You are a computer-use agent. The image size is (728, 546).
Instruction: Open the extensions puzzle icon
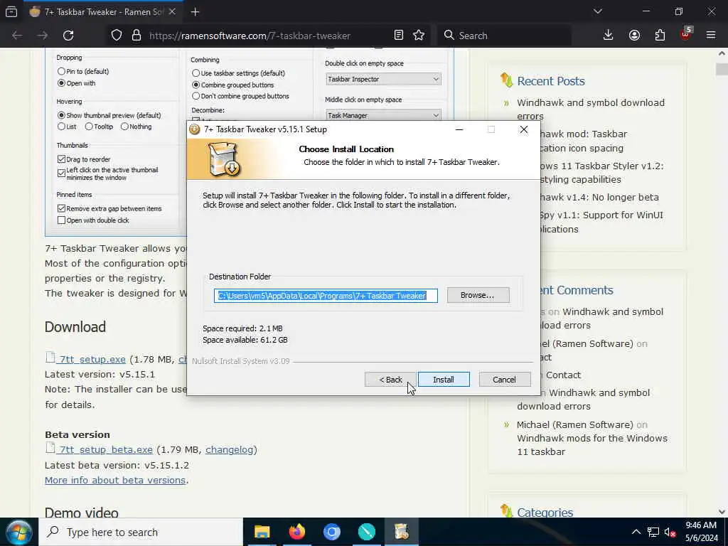[x=660, y=36]
